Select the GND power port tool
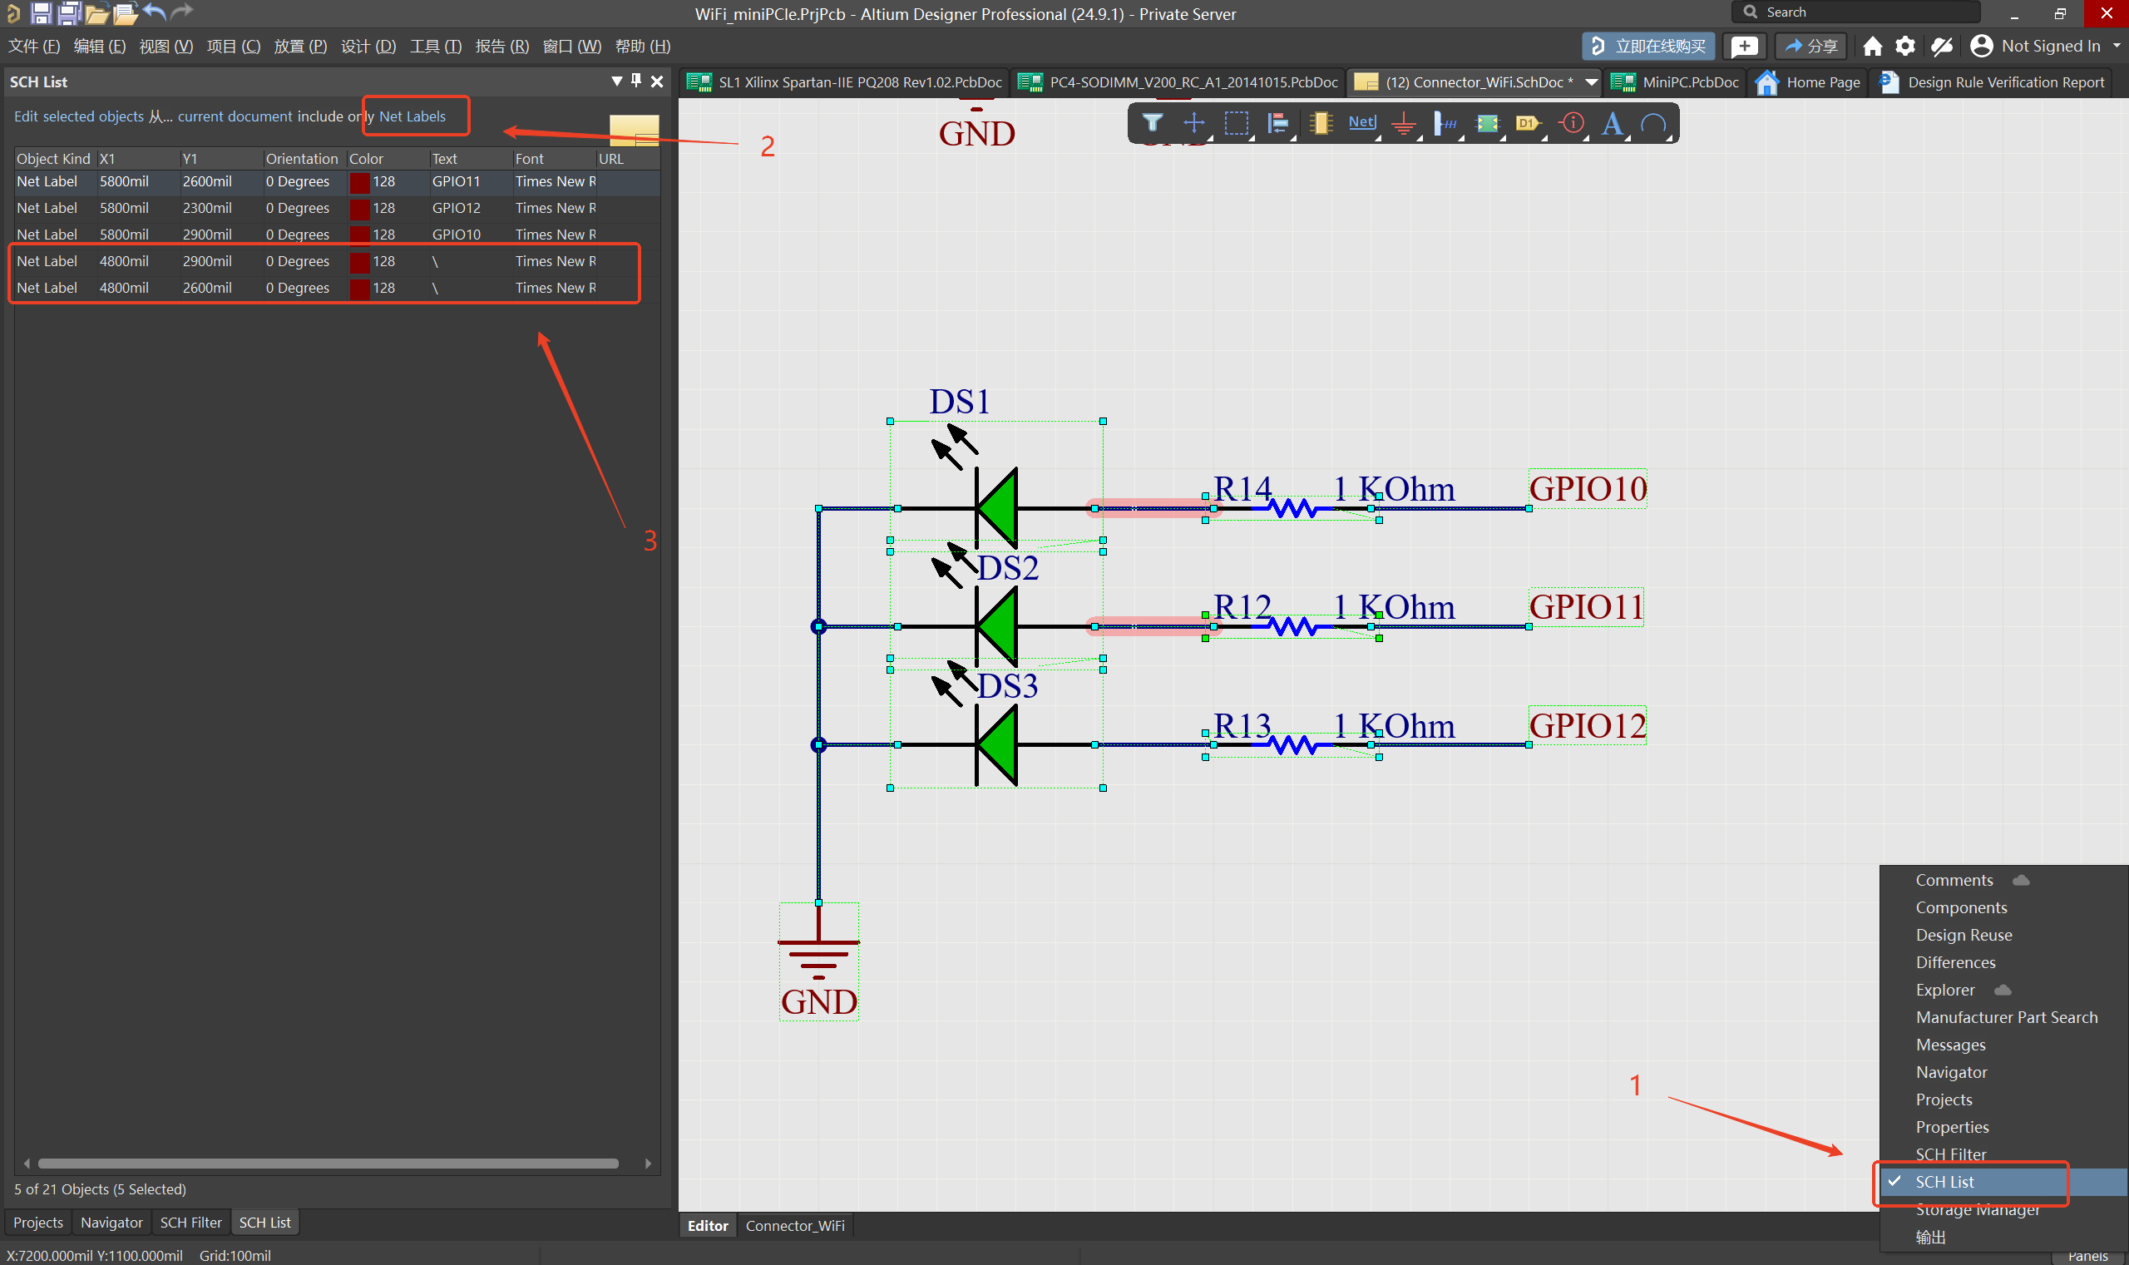2129x1265 pixels. coord(1404,125)
